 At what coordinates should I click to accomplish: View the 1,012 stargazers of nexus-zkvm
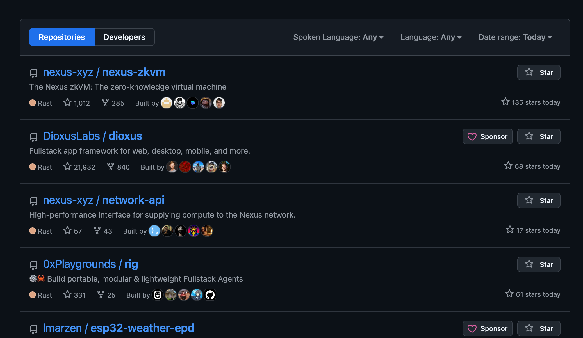(77, 103)
